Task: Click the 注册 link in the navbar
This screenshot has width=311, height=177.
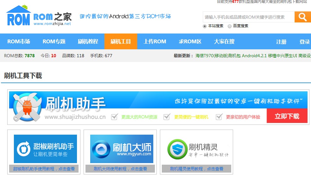Action: 281,42
